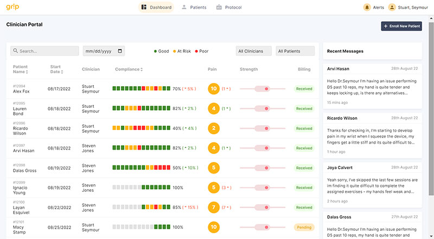Viewport: 434px width, 239px height.
Task: Click the user avatar icon beside Stuart, Seymour
Action: (x=392, y=8)
